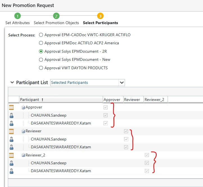Click the Approver column header
This screenshot has width=203, height=187.
pyautogui.click(x=113, y=100)
